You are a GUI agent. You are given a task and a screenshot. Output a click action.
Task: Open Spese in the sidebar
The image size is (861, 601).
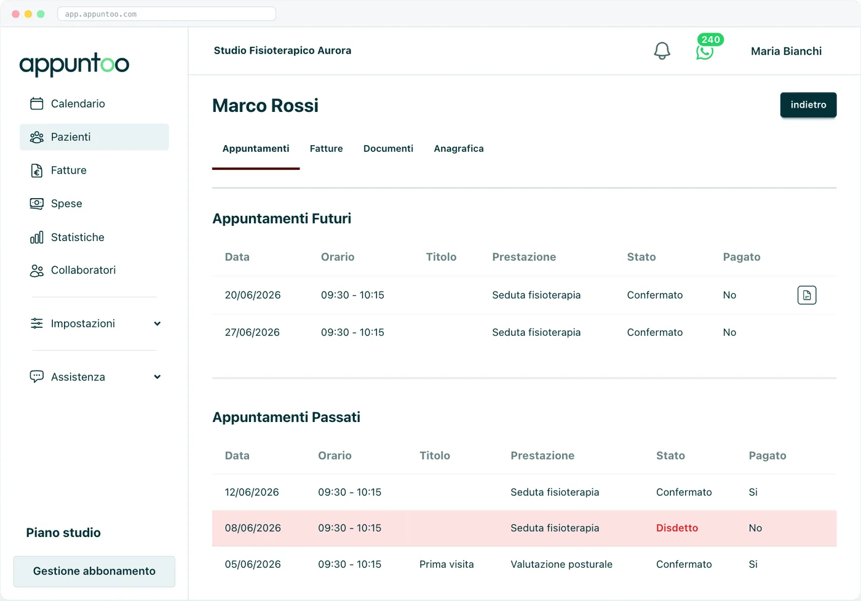(94, 204)
